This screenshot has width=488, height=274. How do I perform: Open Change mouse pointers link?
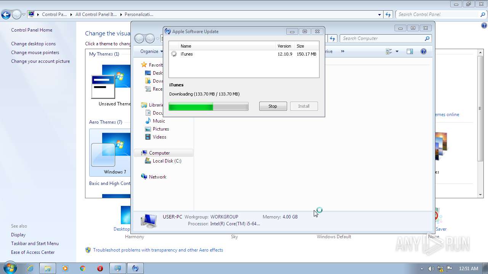(x=35, y=53)
